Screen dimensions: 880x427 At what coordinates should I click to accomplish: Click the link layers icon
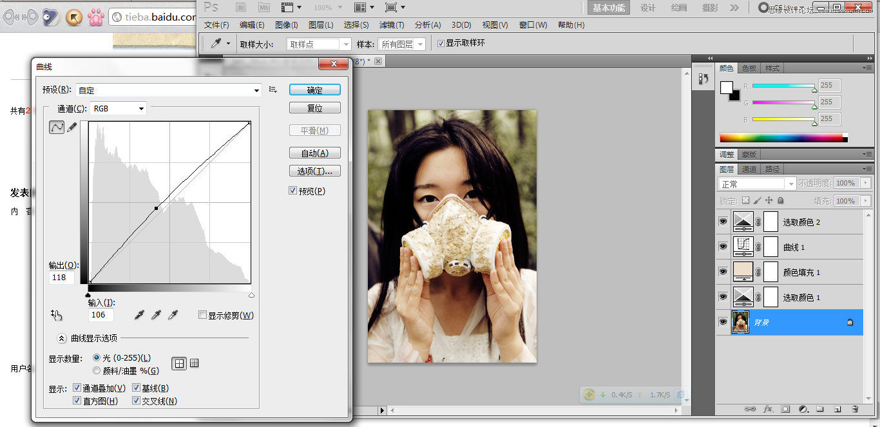point(750,409)
